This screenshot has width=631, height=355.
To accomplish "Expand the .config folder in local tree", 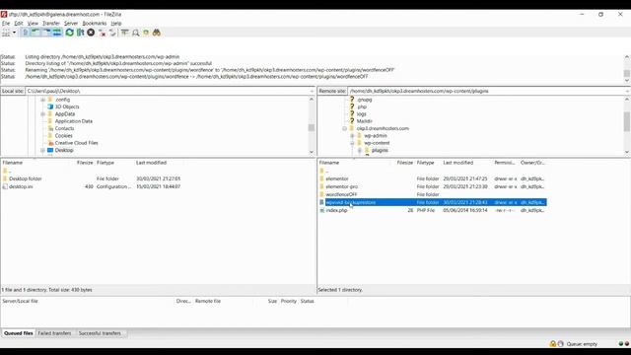I will pos(42,100).
